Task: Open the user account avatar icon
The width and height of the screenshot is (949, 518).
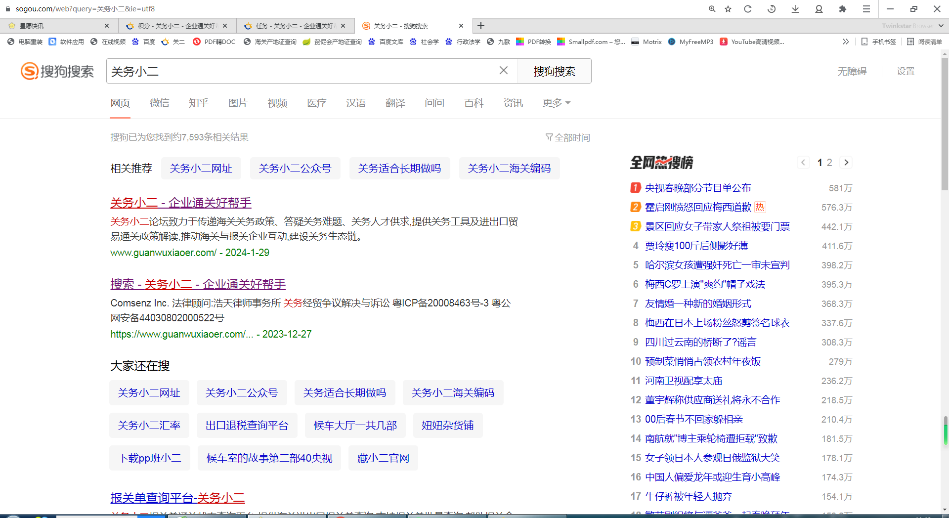Action: [819, 9]
